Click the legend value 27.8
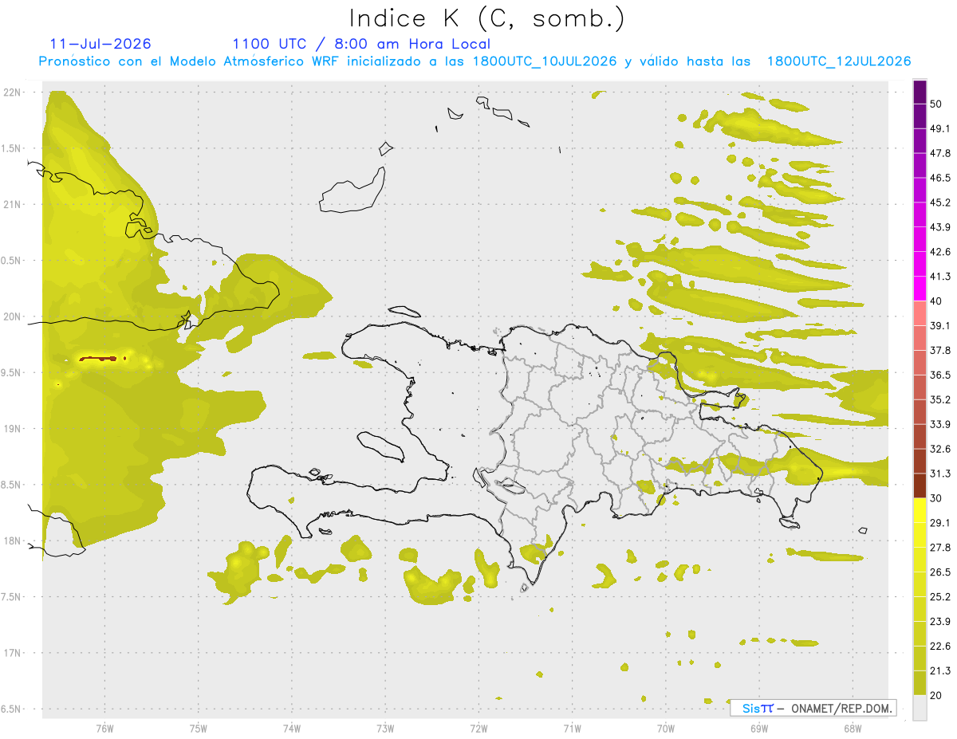 pos(940,548)
